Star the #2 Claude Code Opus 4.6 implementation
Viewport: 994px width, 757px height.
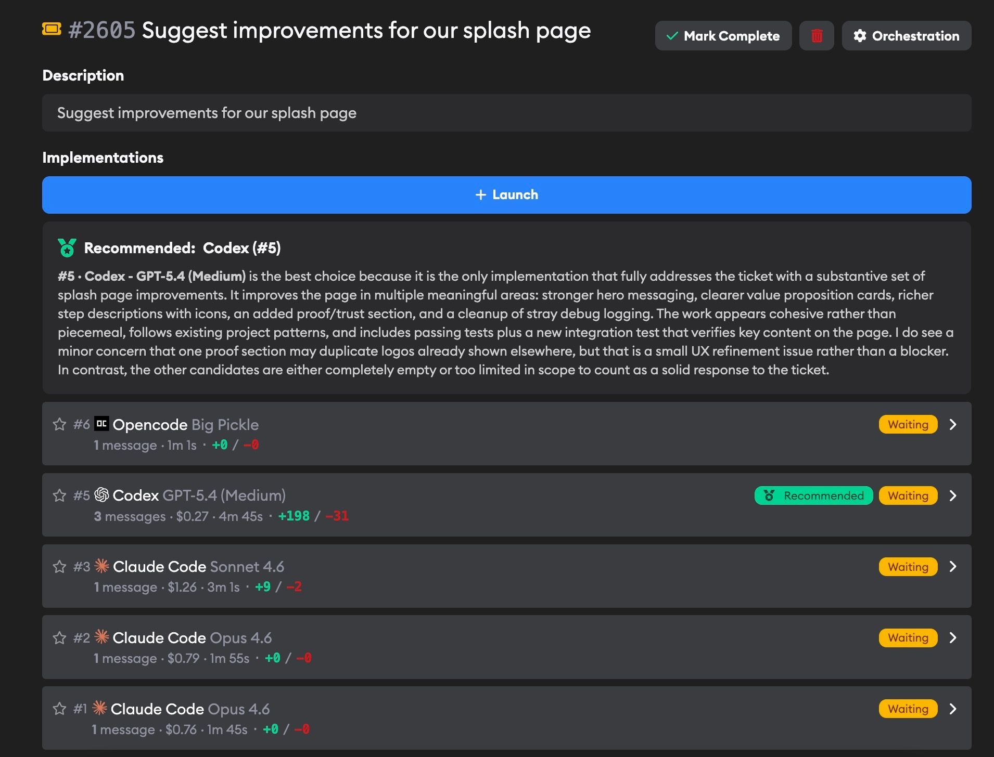tap(59, 638)
